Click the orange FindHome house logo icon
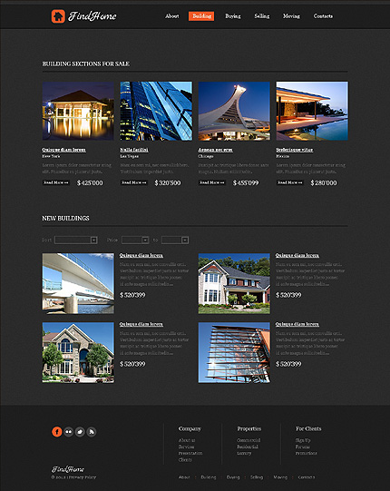390x491 pixels. tap(58, 16)
